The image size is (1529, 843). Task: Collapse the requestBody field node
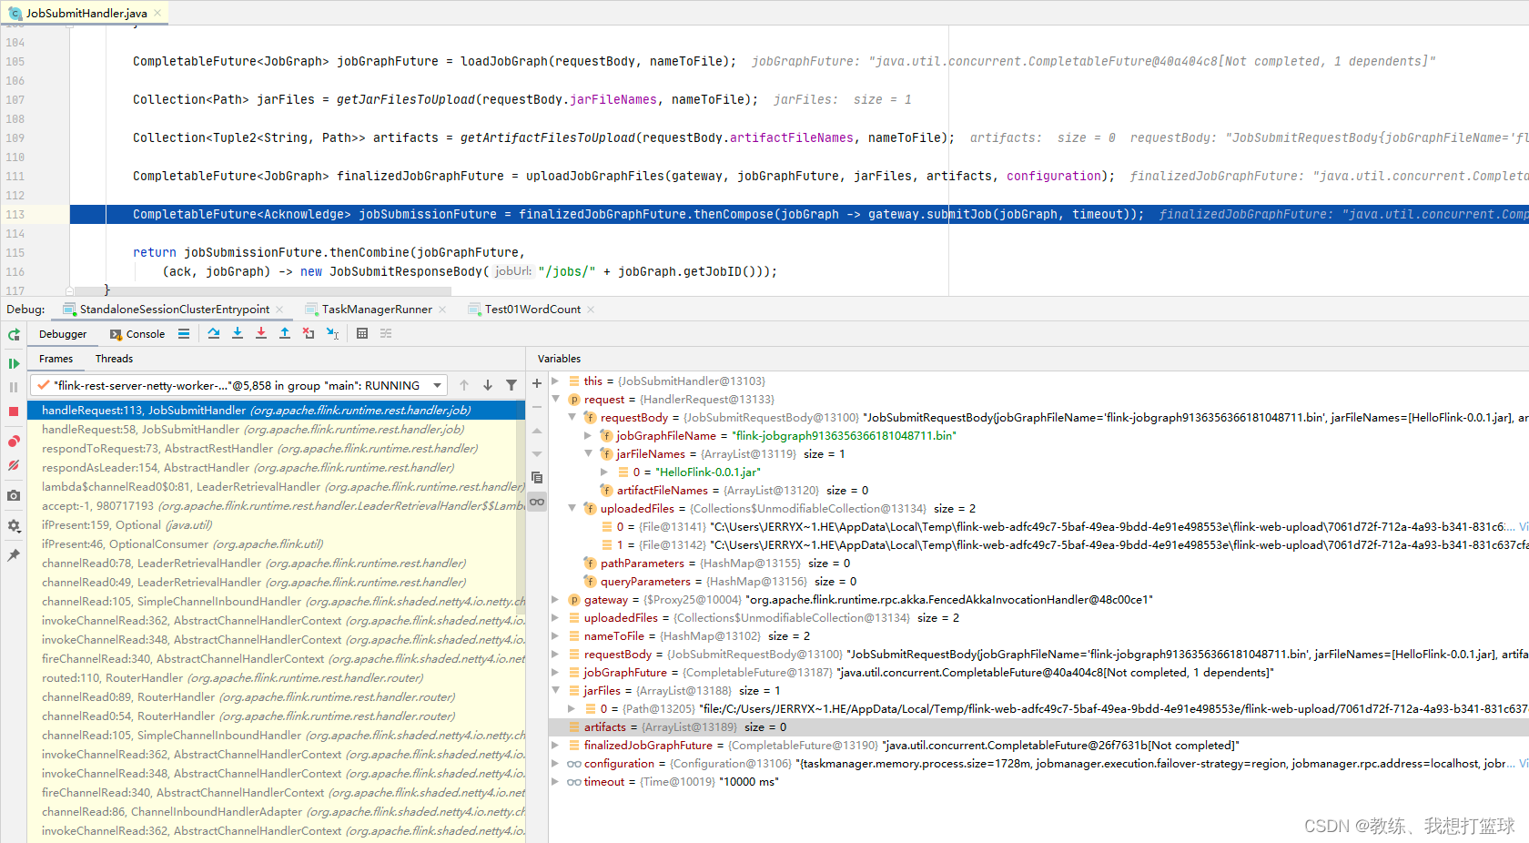click(x=572, y=418)
